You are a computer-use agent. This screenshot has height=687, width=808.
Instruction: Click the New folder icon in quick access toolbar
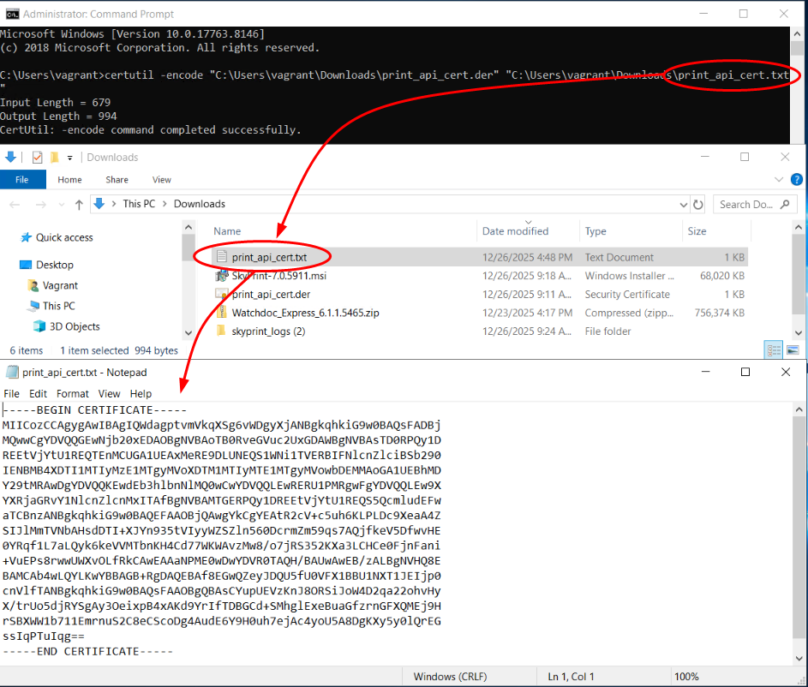tap(54, 158)
